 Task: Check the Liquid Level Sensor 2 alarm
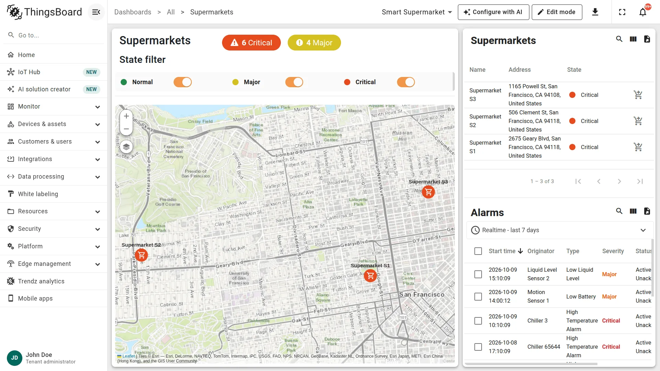click(478, 274)
